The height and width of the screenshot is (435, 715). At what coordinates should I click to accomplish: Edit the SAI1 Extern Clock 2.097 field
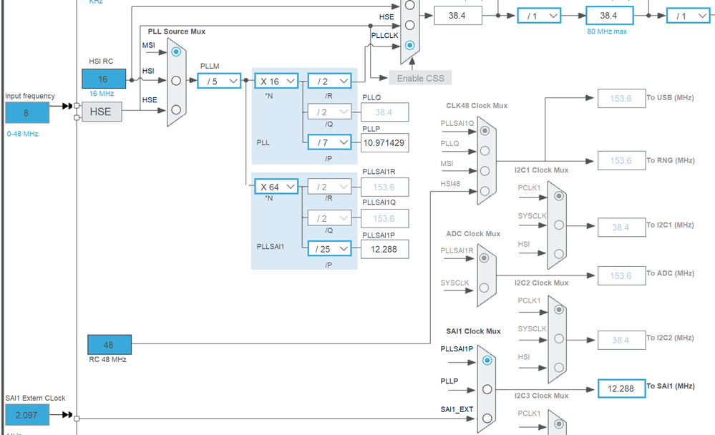pos(27,415)
